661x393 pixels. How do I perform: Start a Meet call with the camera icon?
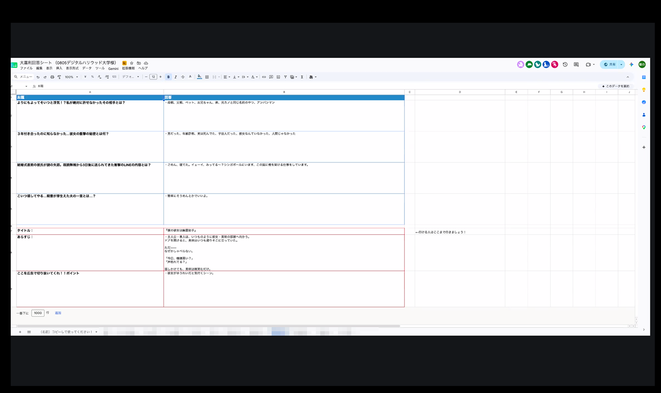click(588, 65)
